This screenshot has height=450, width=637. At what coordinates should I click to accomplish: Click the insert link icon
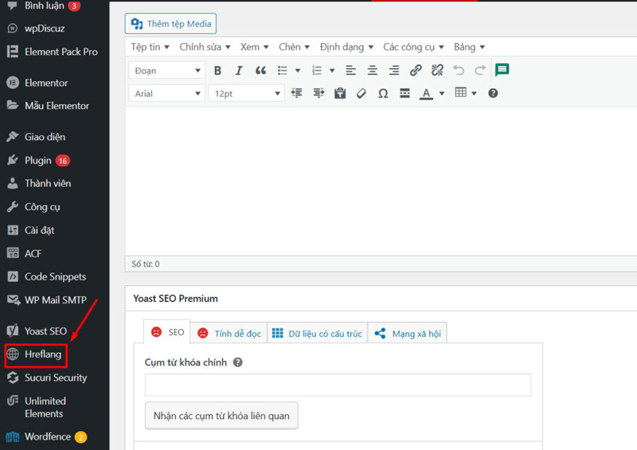416,71
